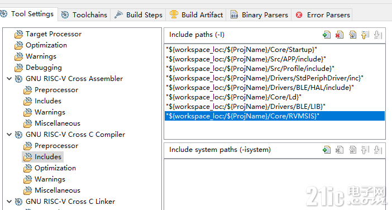Switch to the Build Steps tab

138,15
